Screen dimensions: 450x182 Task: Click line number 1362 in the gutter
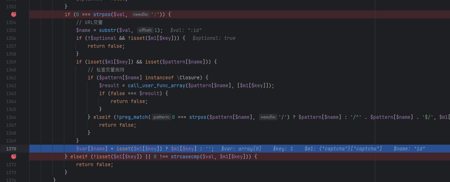[x=11, y=85]
